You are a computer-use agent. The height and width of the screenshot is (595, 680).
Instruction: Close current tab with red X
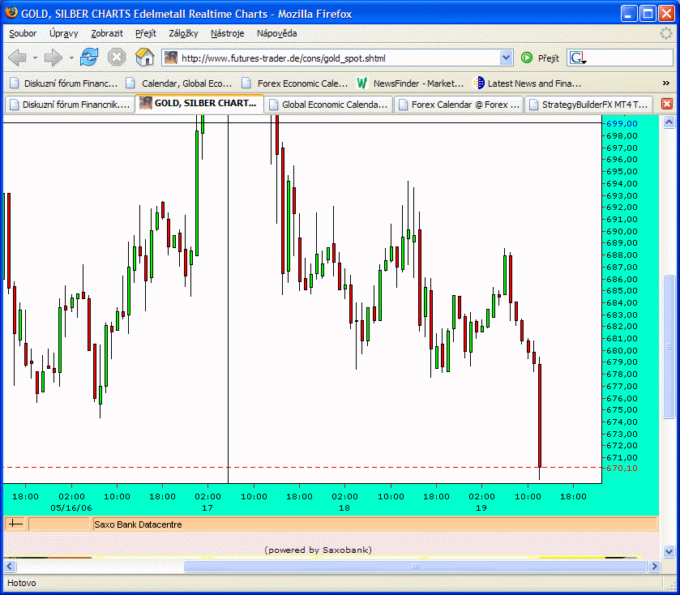pyautogui.click(x=667, y=104)
